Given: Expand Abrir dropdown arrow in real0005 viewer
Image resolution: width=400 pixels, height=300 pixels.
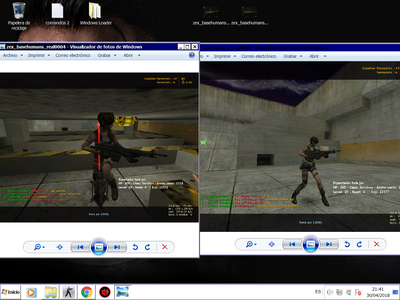Looking at the screenshot, I should [325, 56].
